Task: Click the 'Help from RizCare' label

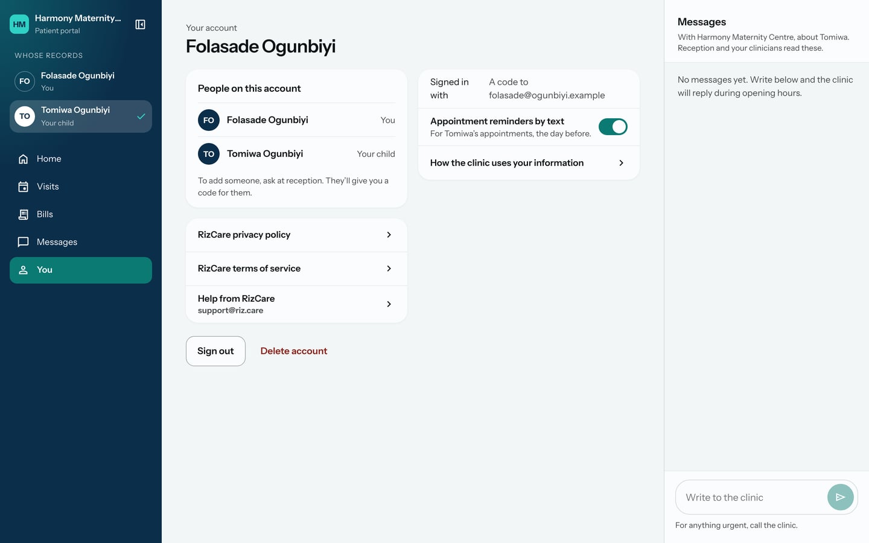Action: (x=236, y=299)
